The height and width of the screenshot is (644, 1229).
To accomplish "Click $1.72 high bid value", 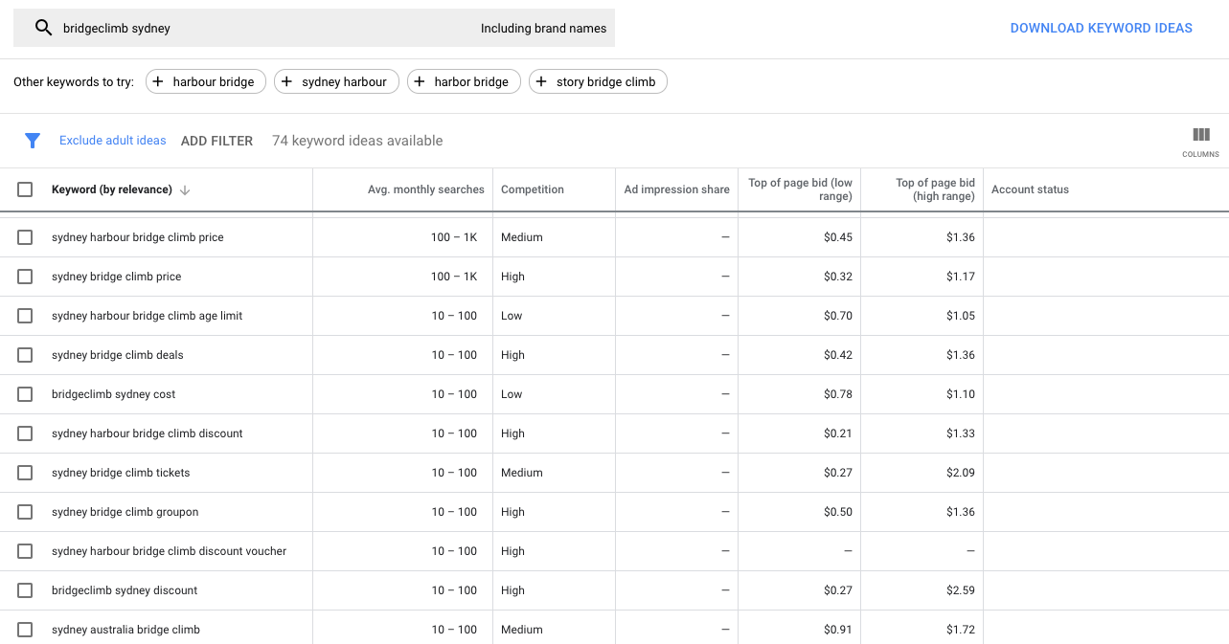I will pos(961,630).
